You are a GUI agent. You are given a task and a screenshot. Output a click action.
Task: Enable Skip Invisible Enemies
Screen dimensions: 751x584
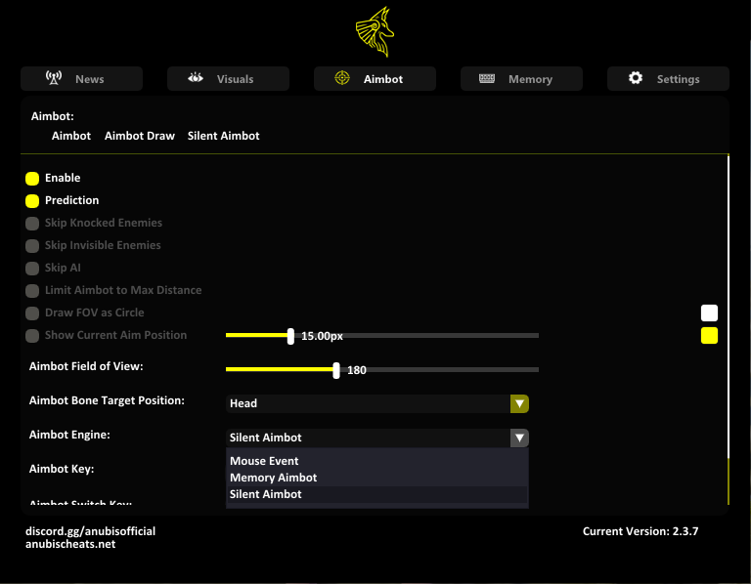[x=32, y=246]
